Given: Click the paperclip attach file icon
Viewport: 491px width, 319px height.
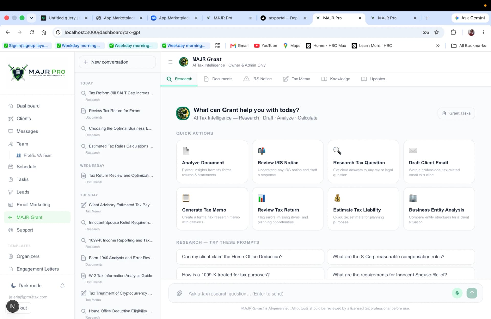Looking at the screenshot, I should (179, 293).
